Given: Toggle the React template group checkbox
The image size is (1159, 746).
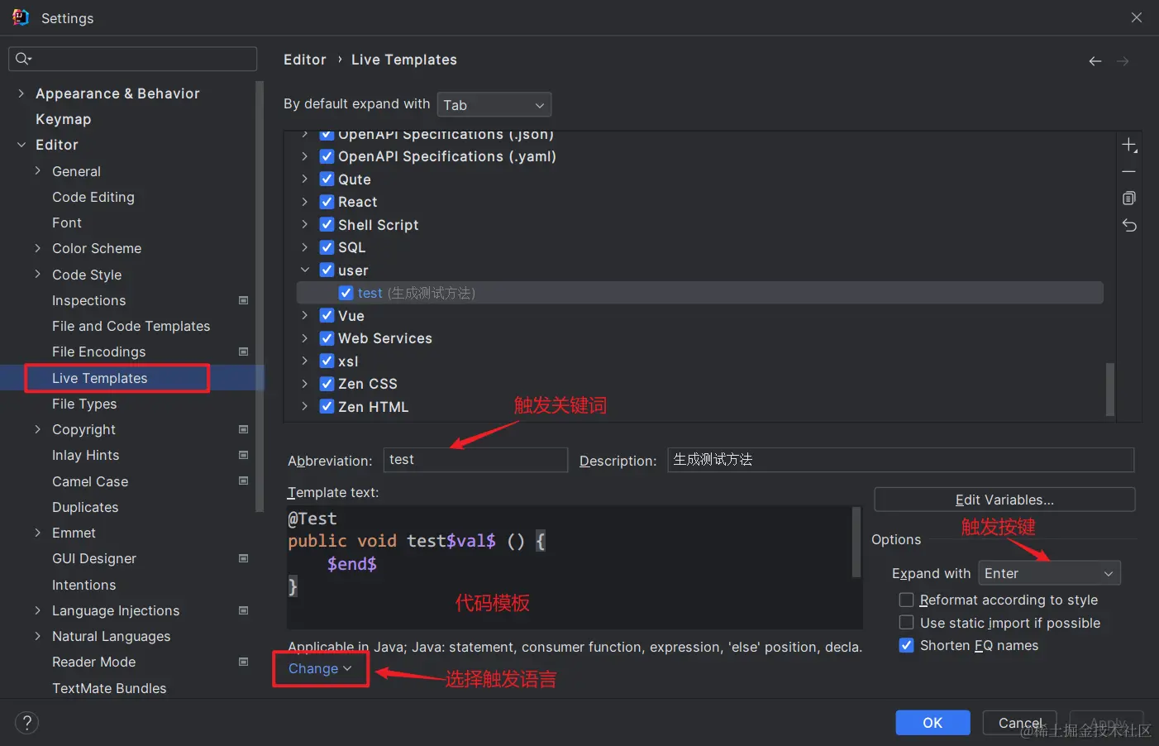Looking at the screenshot, I should pos(327,202).
